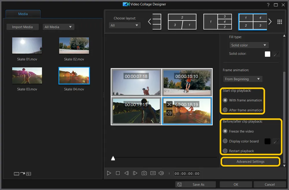Show previous layouts with left arrow
Screen dimensions: 289x190
[149, 22]
